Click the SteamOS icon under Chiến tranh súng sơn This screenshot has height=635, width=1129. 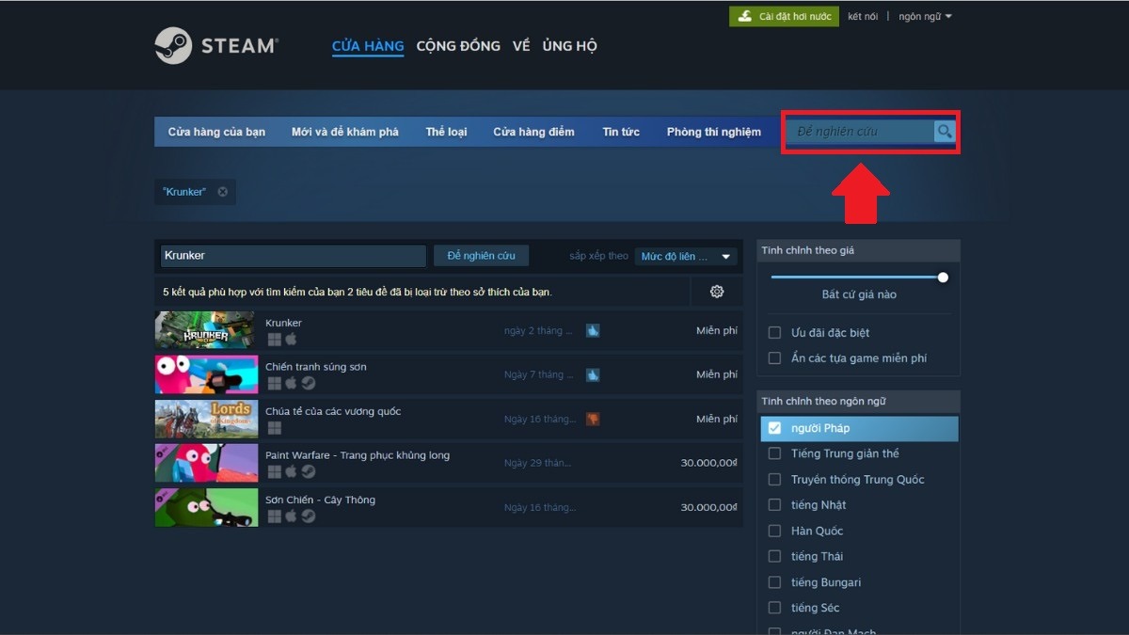click(x=308, y=383)
